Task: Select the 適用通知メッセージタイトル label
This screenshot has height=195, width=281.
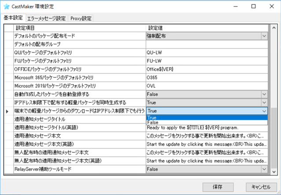Action: pos(40,119)
